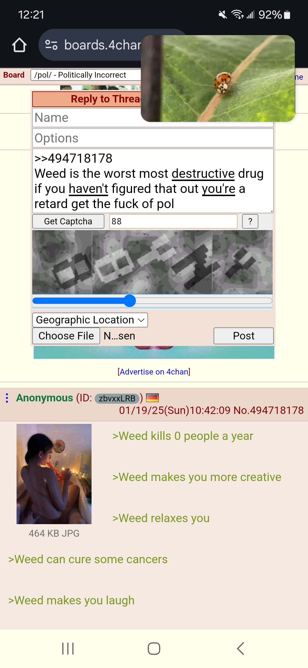Tap the Android home navigation button

pyautogui.click(x=154, y=649)
